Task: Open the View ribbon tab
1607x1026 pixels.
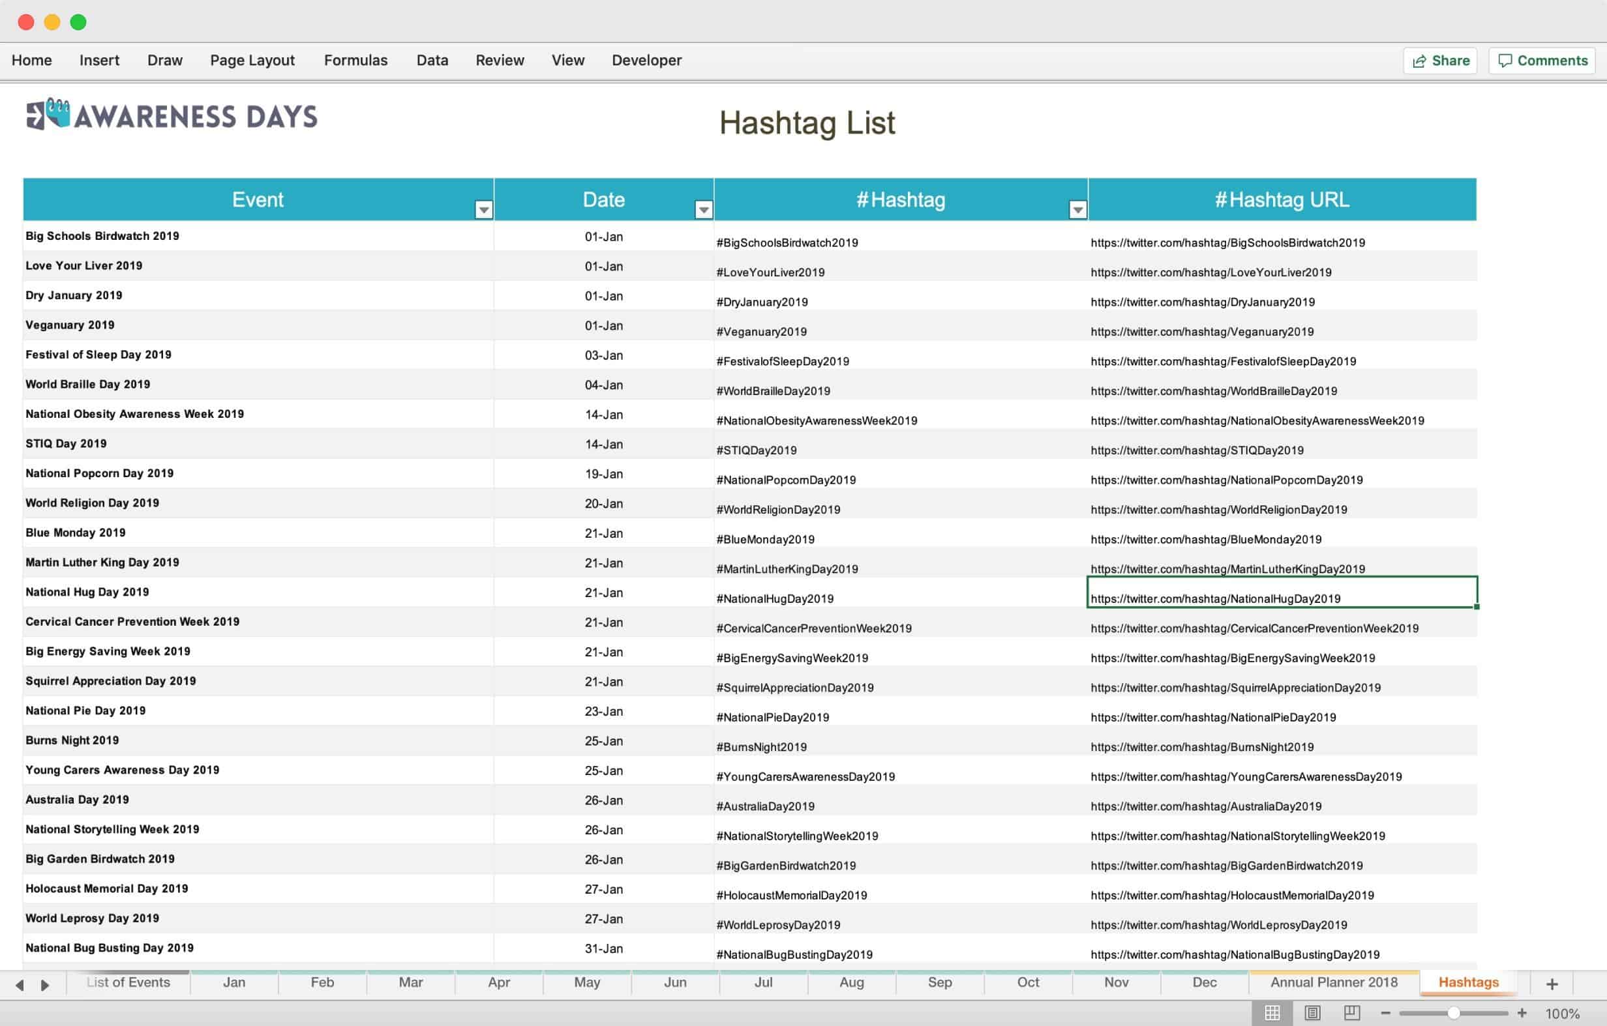Action: click(568, 60)
